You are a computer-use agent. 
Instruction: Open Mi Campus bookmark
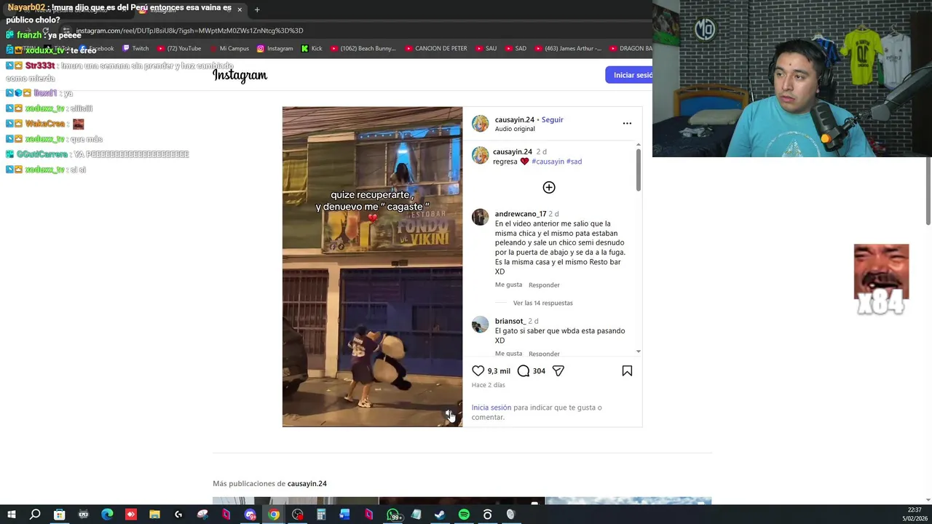pos(229,49)
